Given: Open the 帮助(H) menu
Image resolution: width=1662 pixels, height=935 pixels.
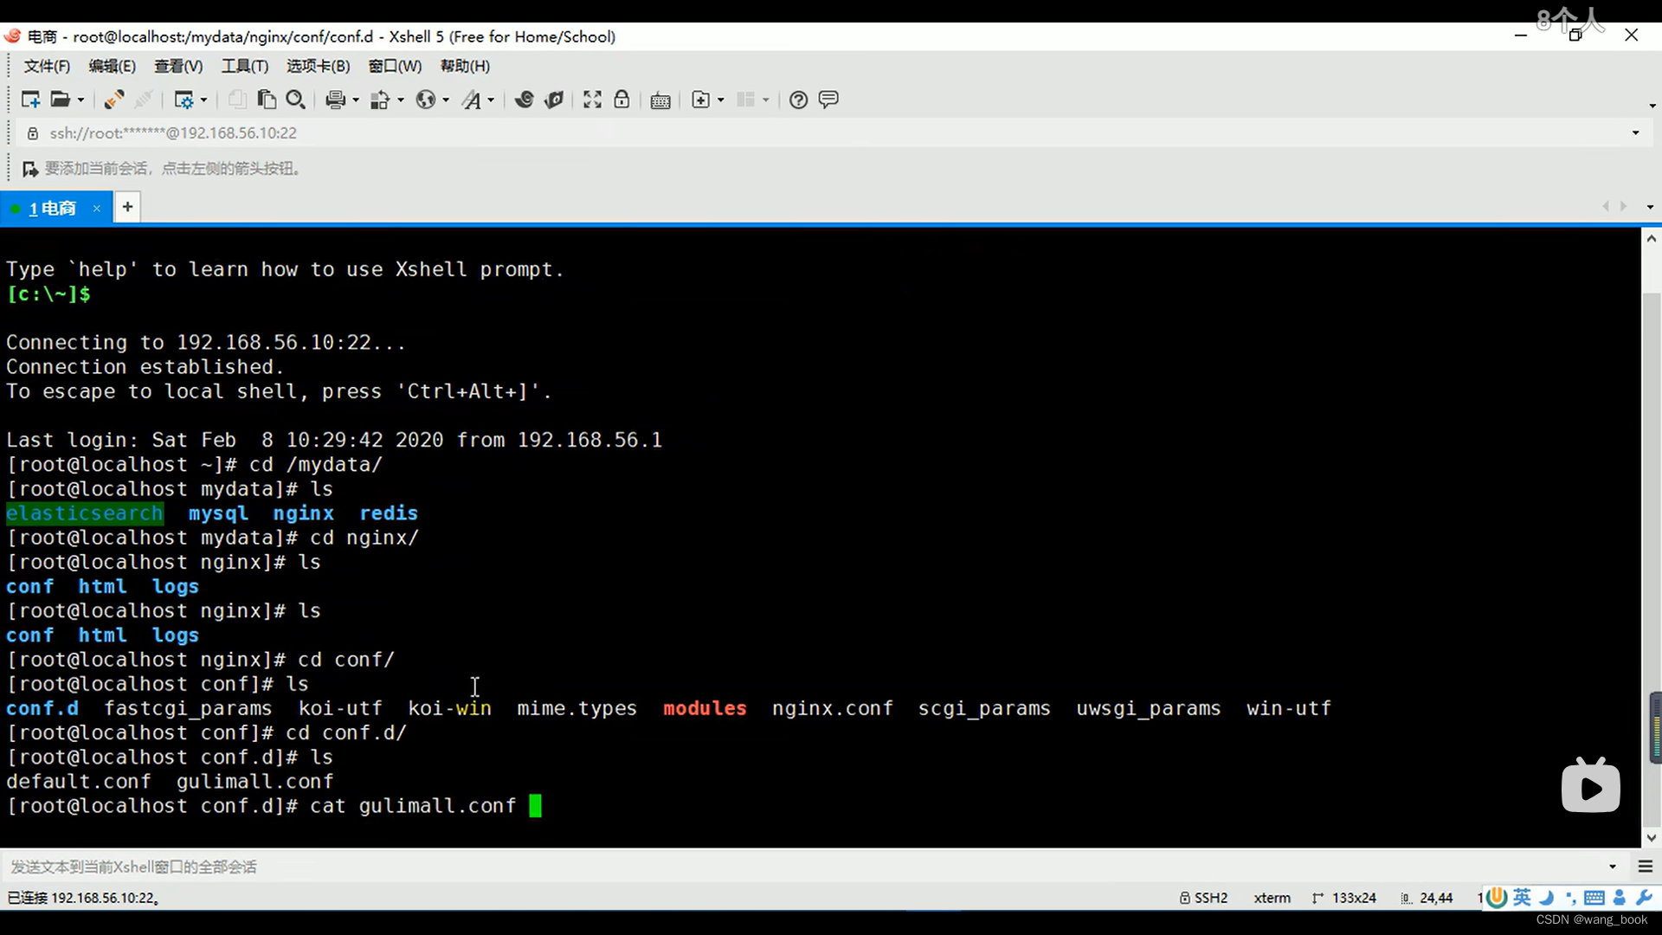Looking at the screenshot, I should pyautogui.click(x=465, y=66).
